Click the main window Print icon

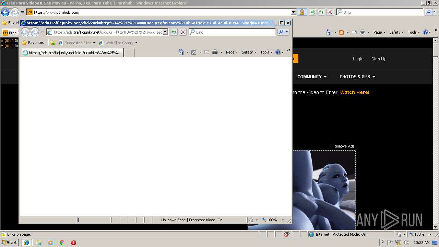(x=363, y=32)
